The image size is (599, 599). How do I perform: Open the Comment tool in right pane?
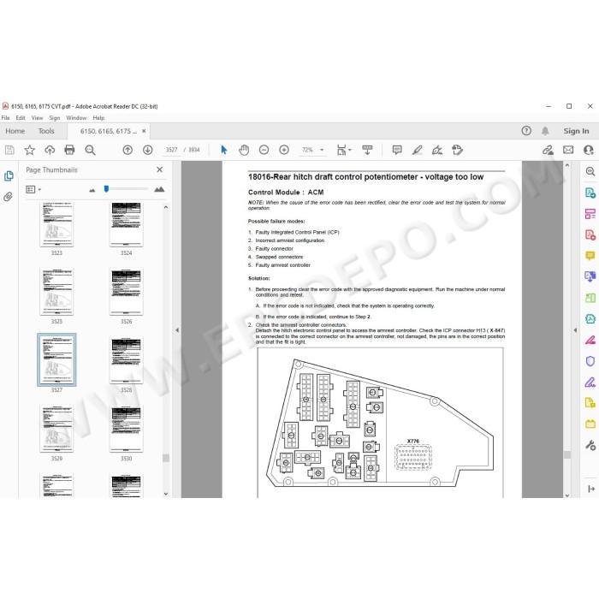click(590, 256)
